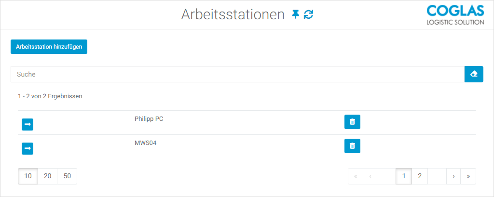Go to page 2
Image resolution: width=494 pixels, height=197 pixels.
pos(420,176)
